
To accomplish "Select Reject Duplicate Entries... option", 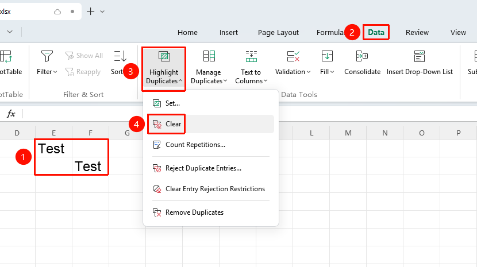I will point(210,168).
